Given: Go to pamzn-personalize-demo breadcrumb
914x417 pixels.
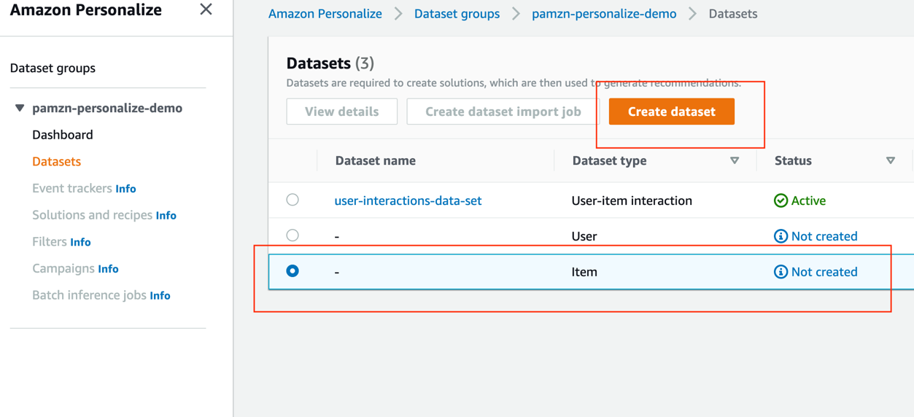Looking at the screenshot, I should point(604,14).
